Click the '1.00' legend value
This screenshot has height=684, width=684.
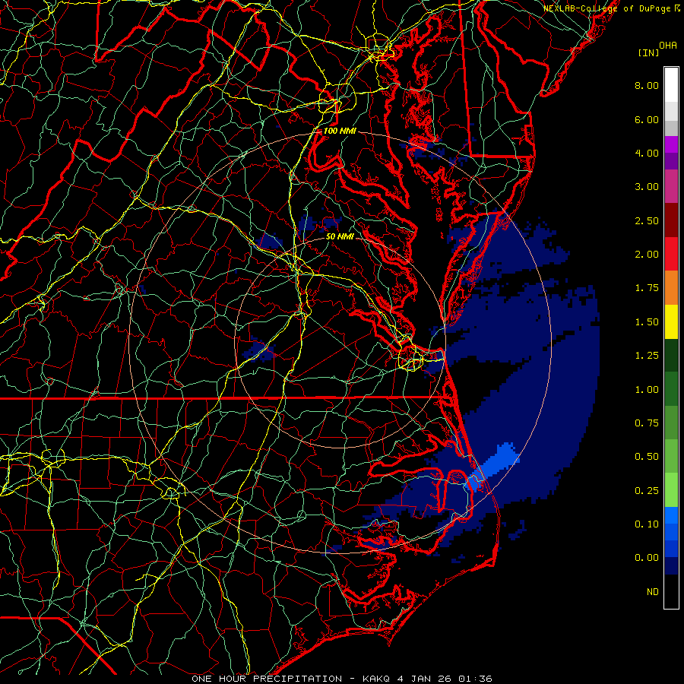coord(647,390)
